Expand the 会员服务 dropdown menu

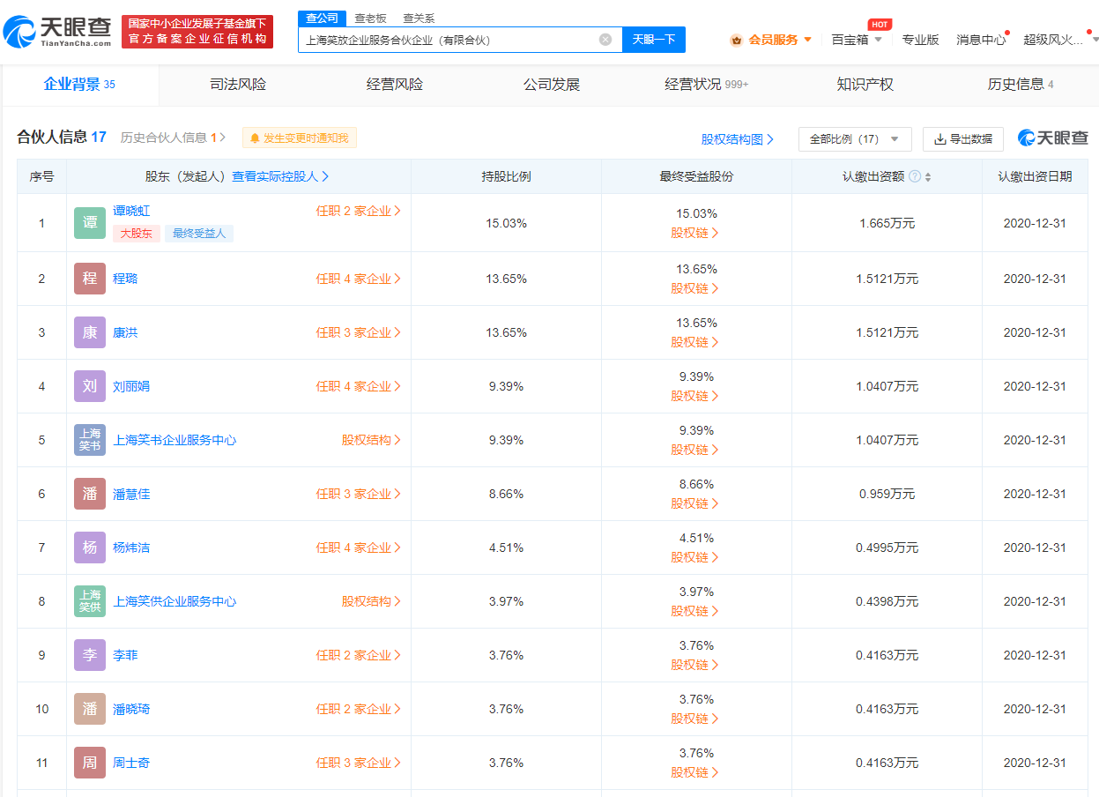pyautogui.click(x=807, y=40)
